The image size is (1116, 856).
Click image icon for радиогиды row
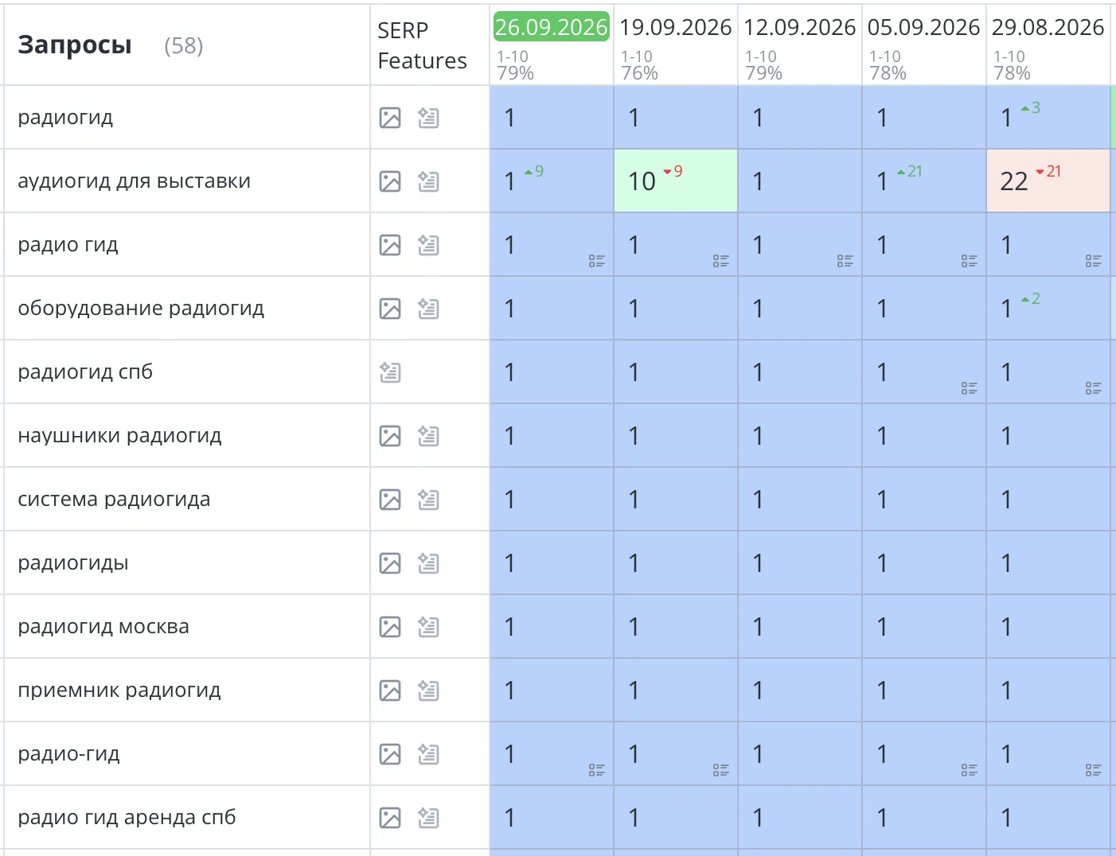[x=390, y=563]
